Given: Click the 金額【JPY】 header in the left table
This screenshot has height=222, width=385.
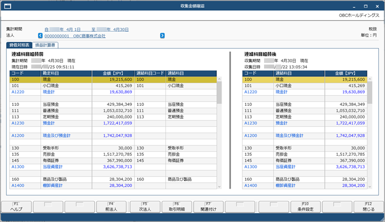Looking at the screenshot, I should pos(113,73).
